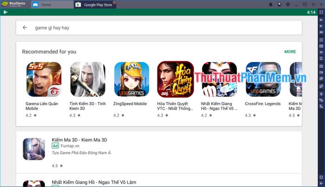Open Nhất Kiếm Giang Hồ recommended icon
Screen dimensions: 325x187
[x=219, y=79]
